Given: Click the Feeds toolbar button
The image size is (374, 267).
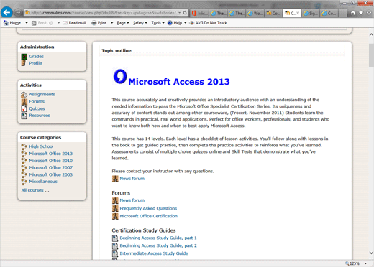Looking at the screenshot, I should 42,23.
